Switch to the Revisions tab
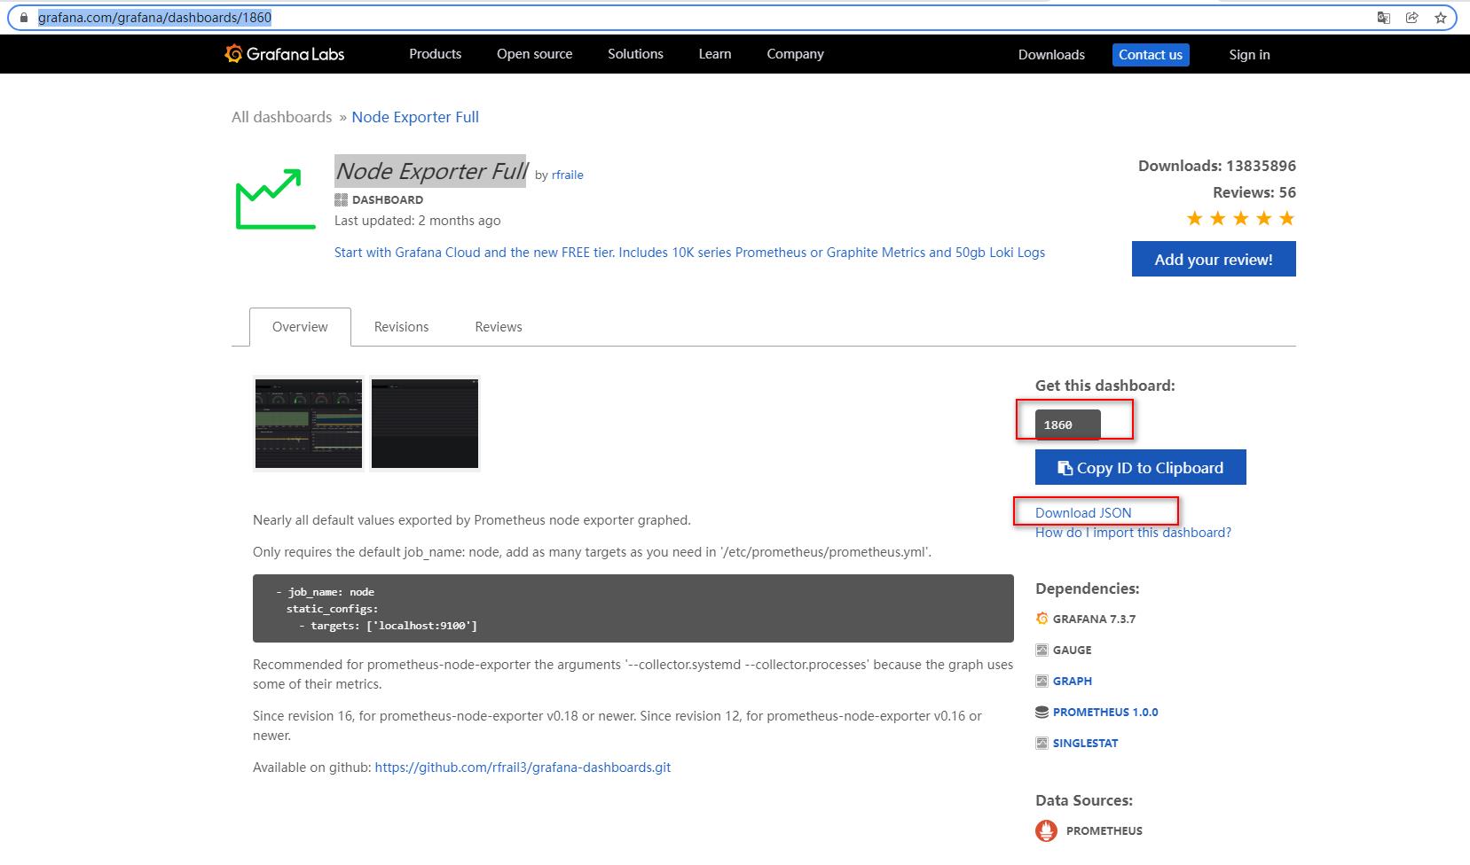 [x=401, y=327]
